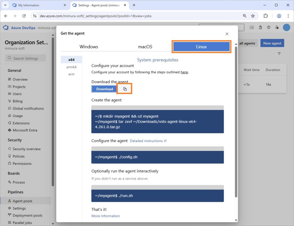Reload the page with the refresh icon

pyautogui.click(x=24, y=16)
